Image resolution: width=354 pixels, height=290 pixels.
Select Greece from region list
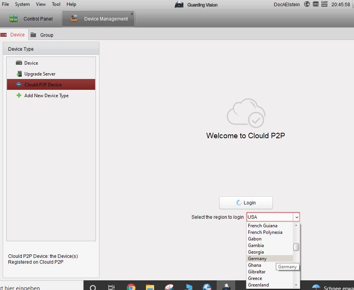click(270, 278)
